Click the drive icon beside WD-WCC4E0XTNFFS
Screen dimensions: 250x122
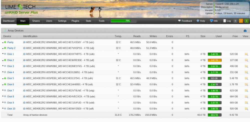24,54
